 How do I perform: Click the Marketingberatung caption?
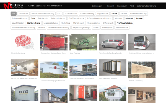[18, 53]
